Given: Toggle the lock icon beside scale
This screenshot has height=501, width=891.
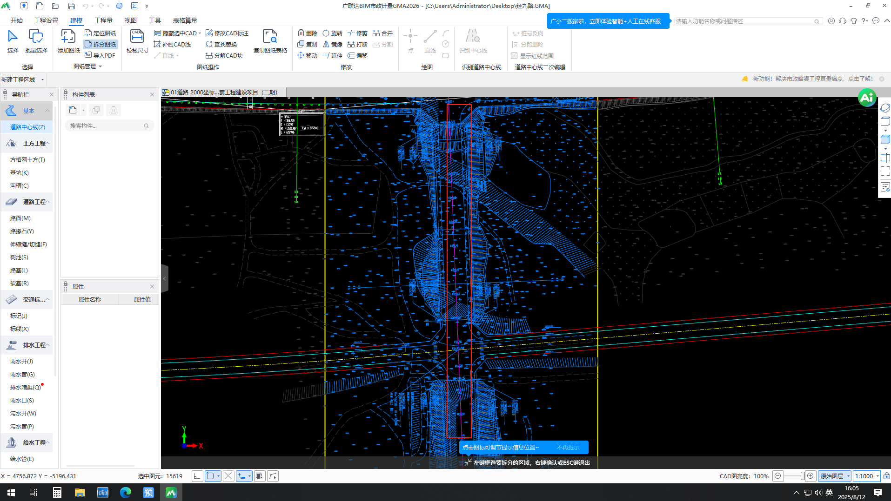Looking at the screenshot, I should [x=886, y=476].
